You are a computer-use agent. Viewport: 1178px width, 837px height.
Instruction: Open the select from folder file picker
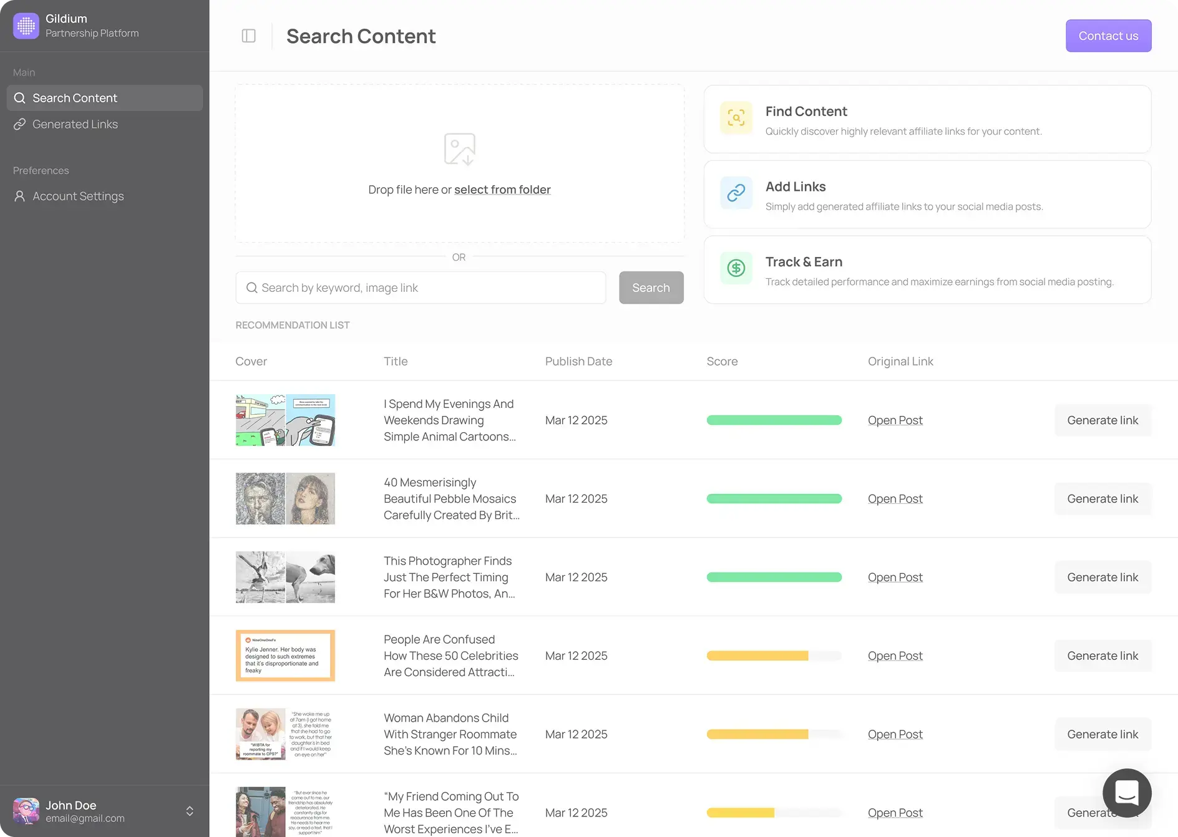coord(502,189)
